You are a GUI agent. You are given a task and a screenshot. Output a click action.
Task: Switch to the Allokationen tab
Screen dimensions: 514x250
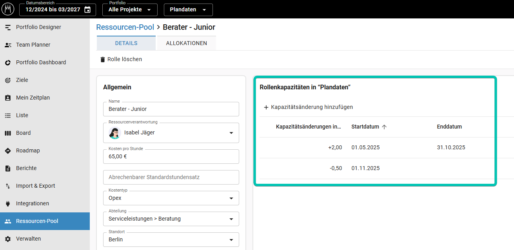(187, 43)
